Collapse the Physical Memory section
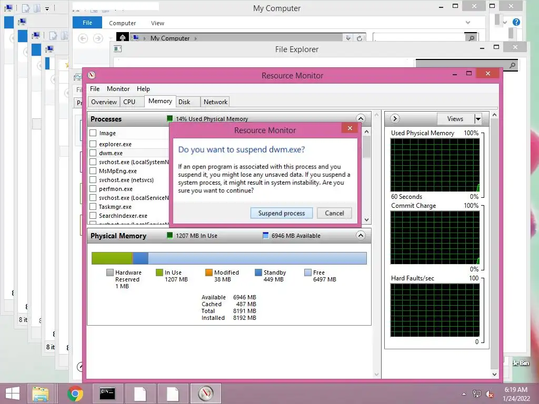 (361, 235)
